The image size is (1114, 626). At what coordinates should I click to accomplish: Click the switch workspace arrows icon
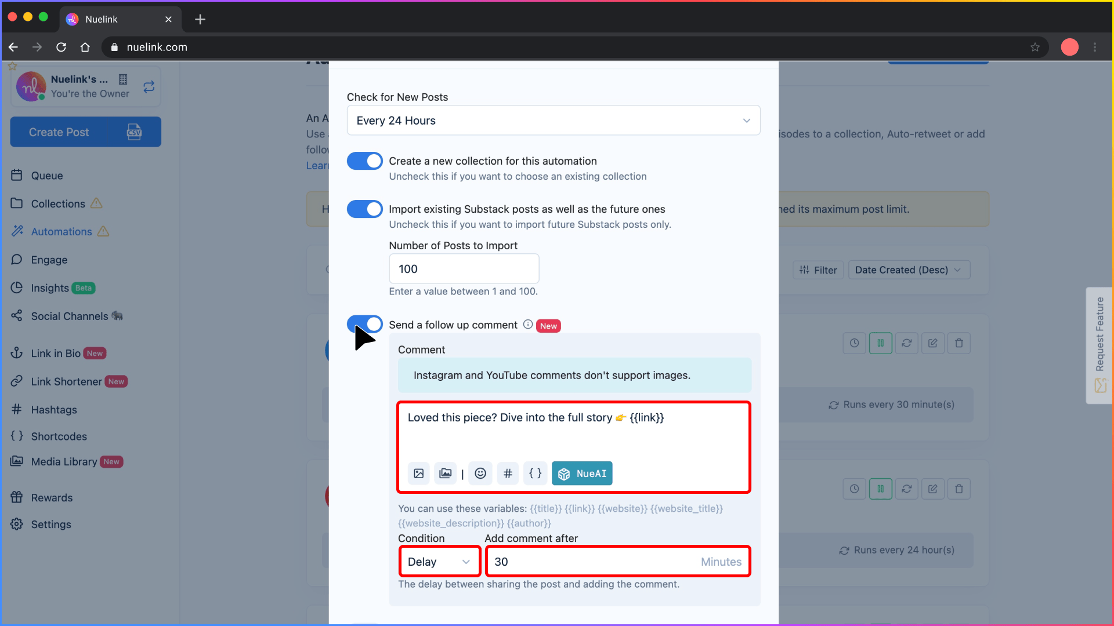tap(149, 86)
